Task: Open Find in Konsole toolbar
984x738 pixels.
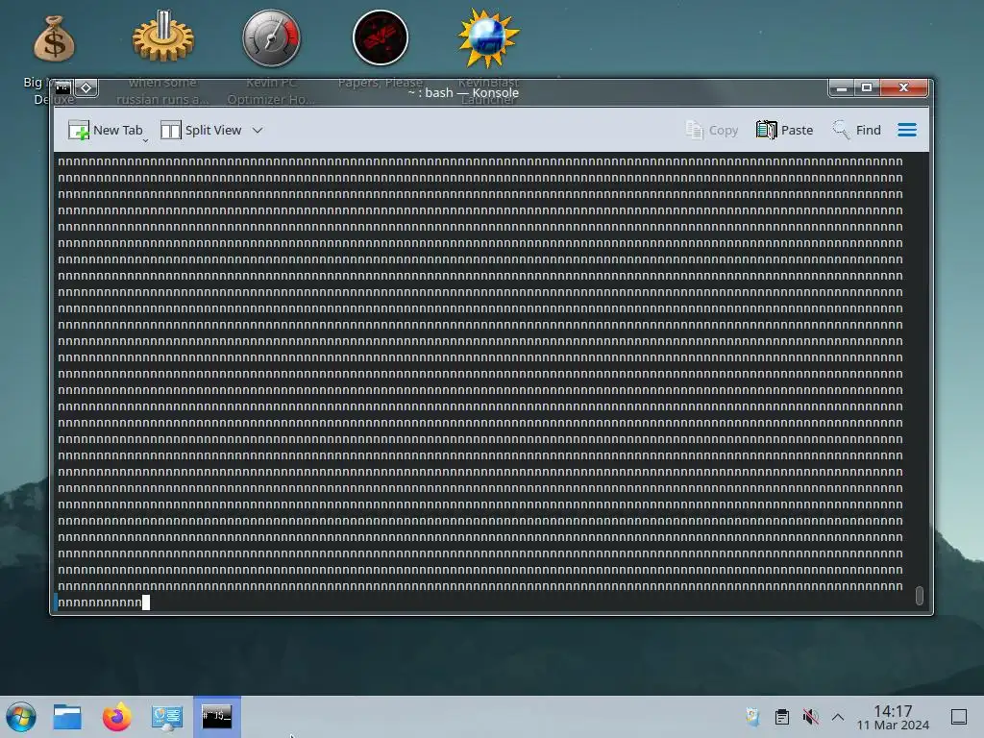Action: tap(856, 130)
